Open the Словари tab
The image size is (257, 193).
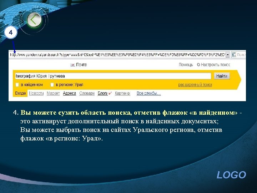pyautogui.click(x=87, y=93)
